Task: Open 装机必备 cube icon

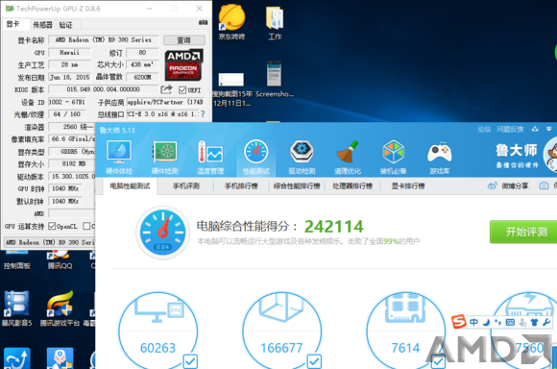Action: tap(393, 157)
